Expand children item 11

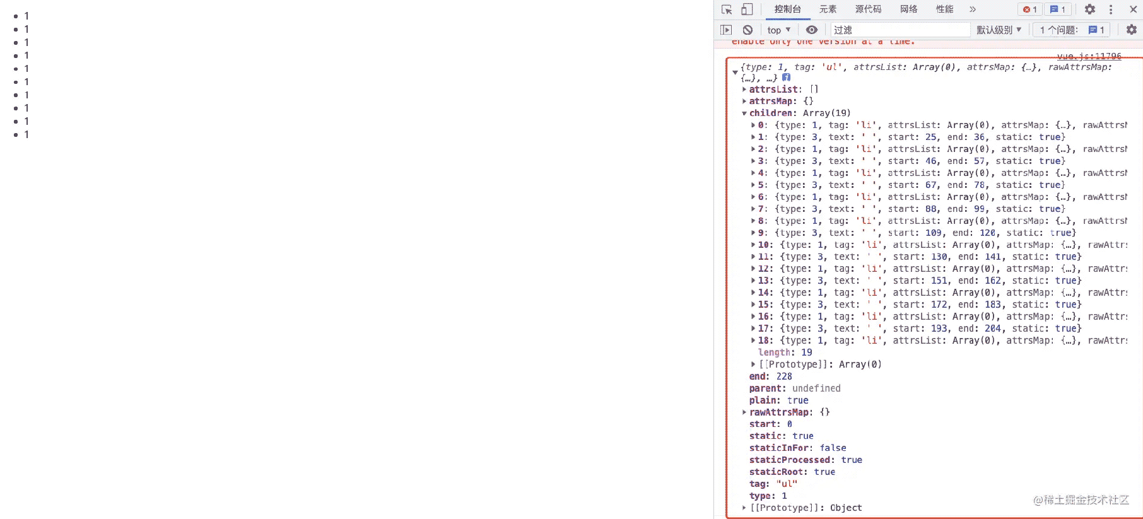coord(753,257)
